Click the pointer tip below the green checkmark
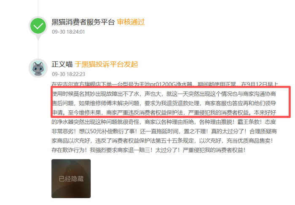295x205 pixels. (38, 38)
